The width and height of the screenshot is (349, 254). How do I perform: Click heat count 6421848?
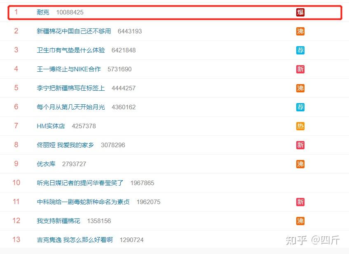coord(124,50)
